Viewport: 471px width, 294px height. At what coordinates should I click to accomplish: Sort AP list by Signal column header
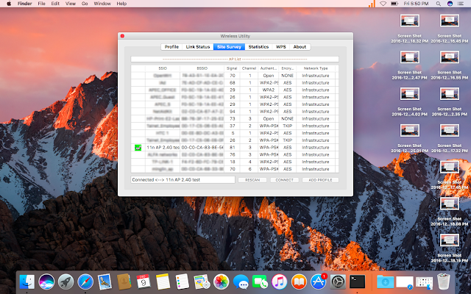coord(232,68)
